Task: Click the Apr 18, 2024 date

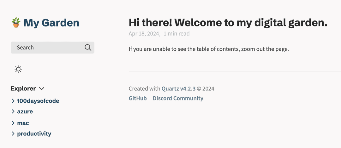Action: coord(144,33)
